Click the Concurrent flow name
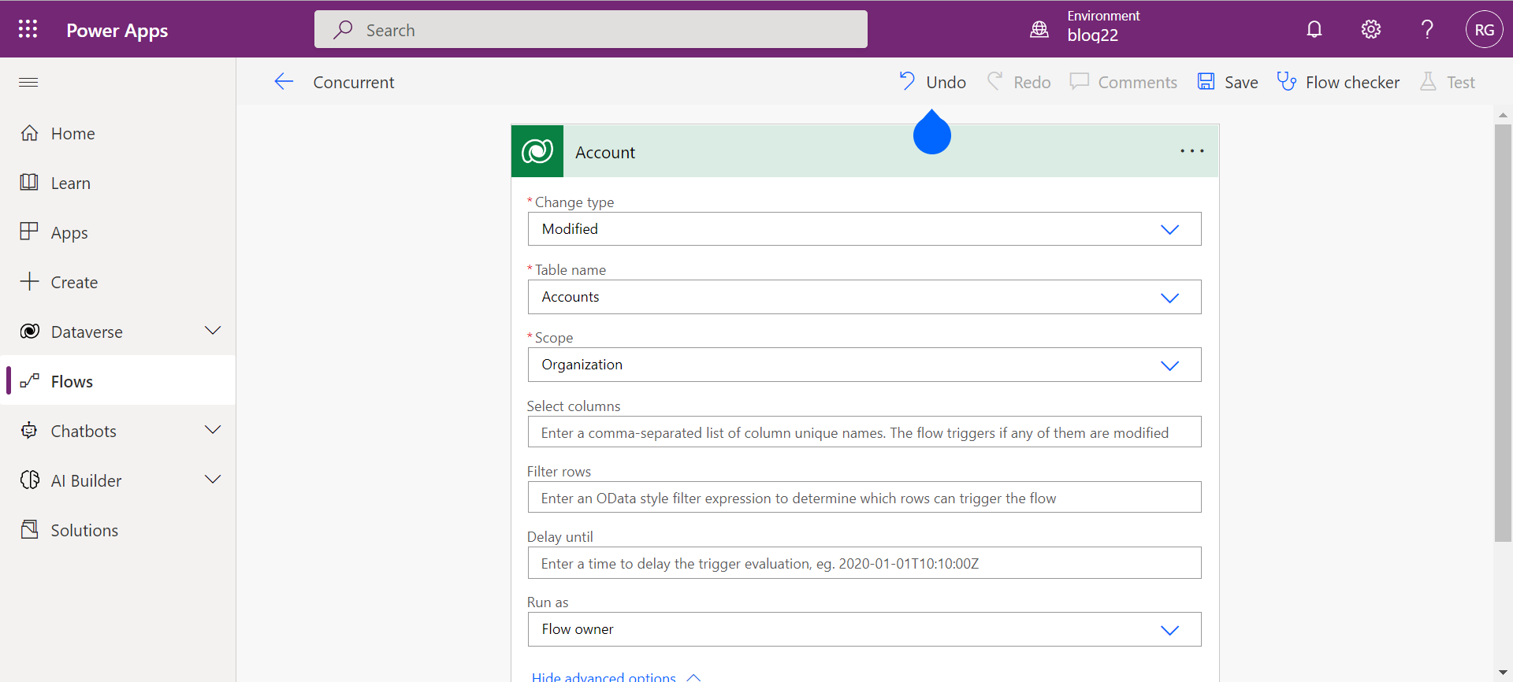Screen dimensions: 1513x682 click(354, 82)
